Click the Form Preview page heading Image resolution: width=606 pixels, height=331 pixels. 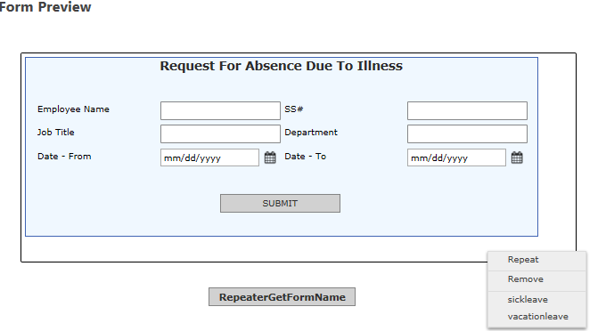(x=45, y=6)
